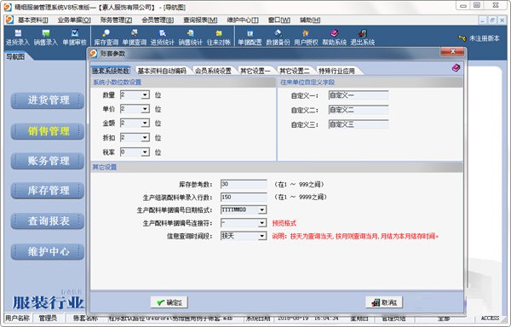Open 辅助 menu
511x327 pixels.
[x=310, y=20]
